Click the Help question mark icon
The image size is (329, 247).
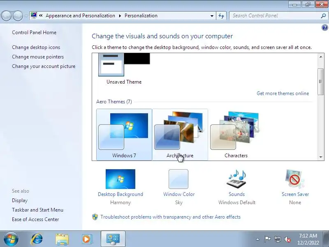tap(324, 28)
